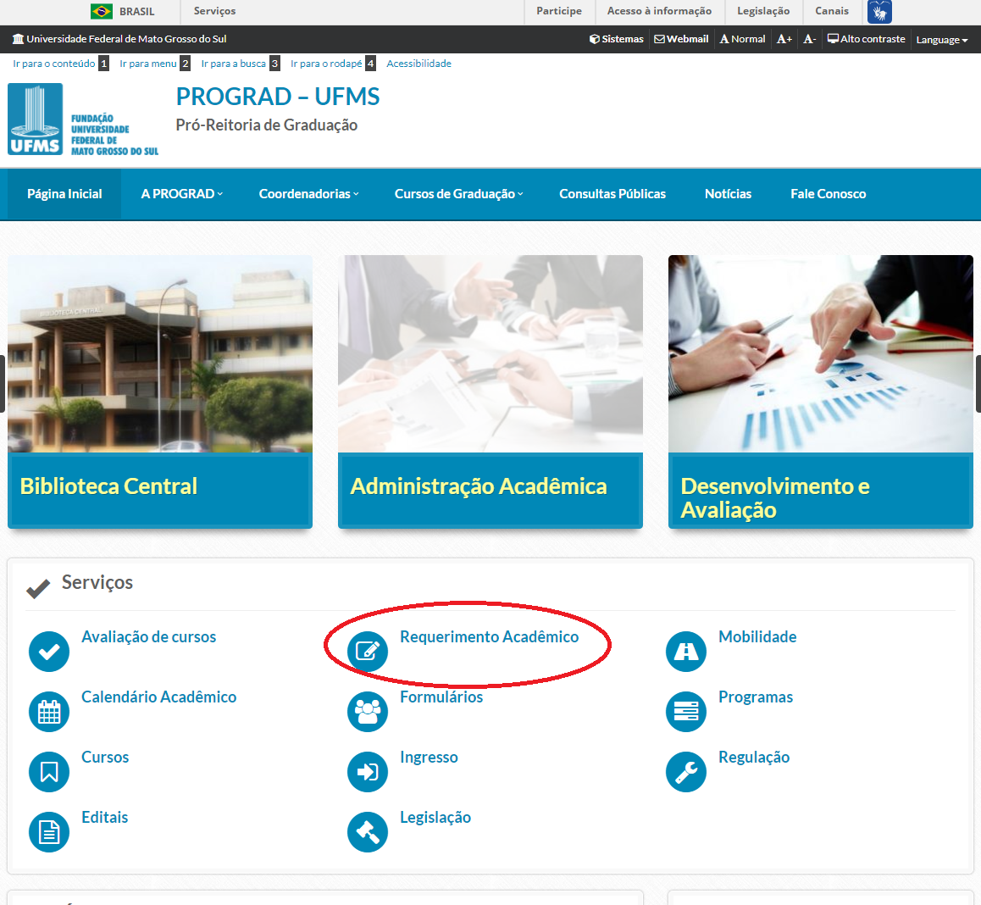Click the Acessibilidade link

(x=418, y=64)
